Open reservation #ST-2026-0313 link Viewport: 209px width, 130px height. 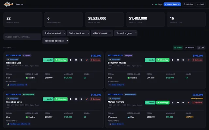coord(115,95)
